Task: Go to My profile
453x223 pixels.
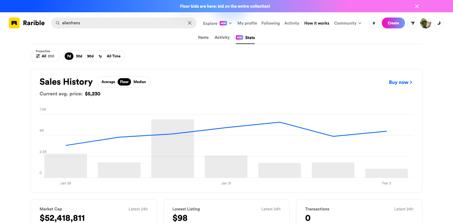Action: (x=247, y=23)
